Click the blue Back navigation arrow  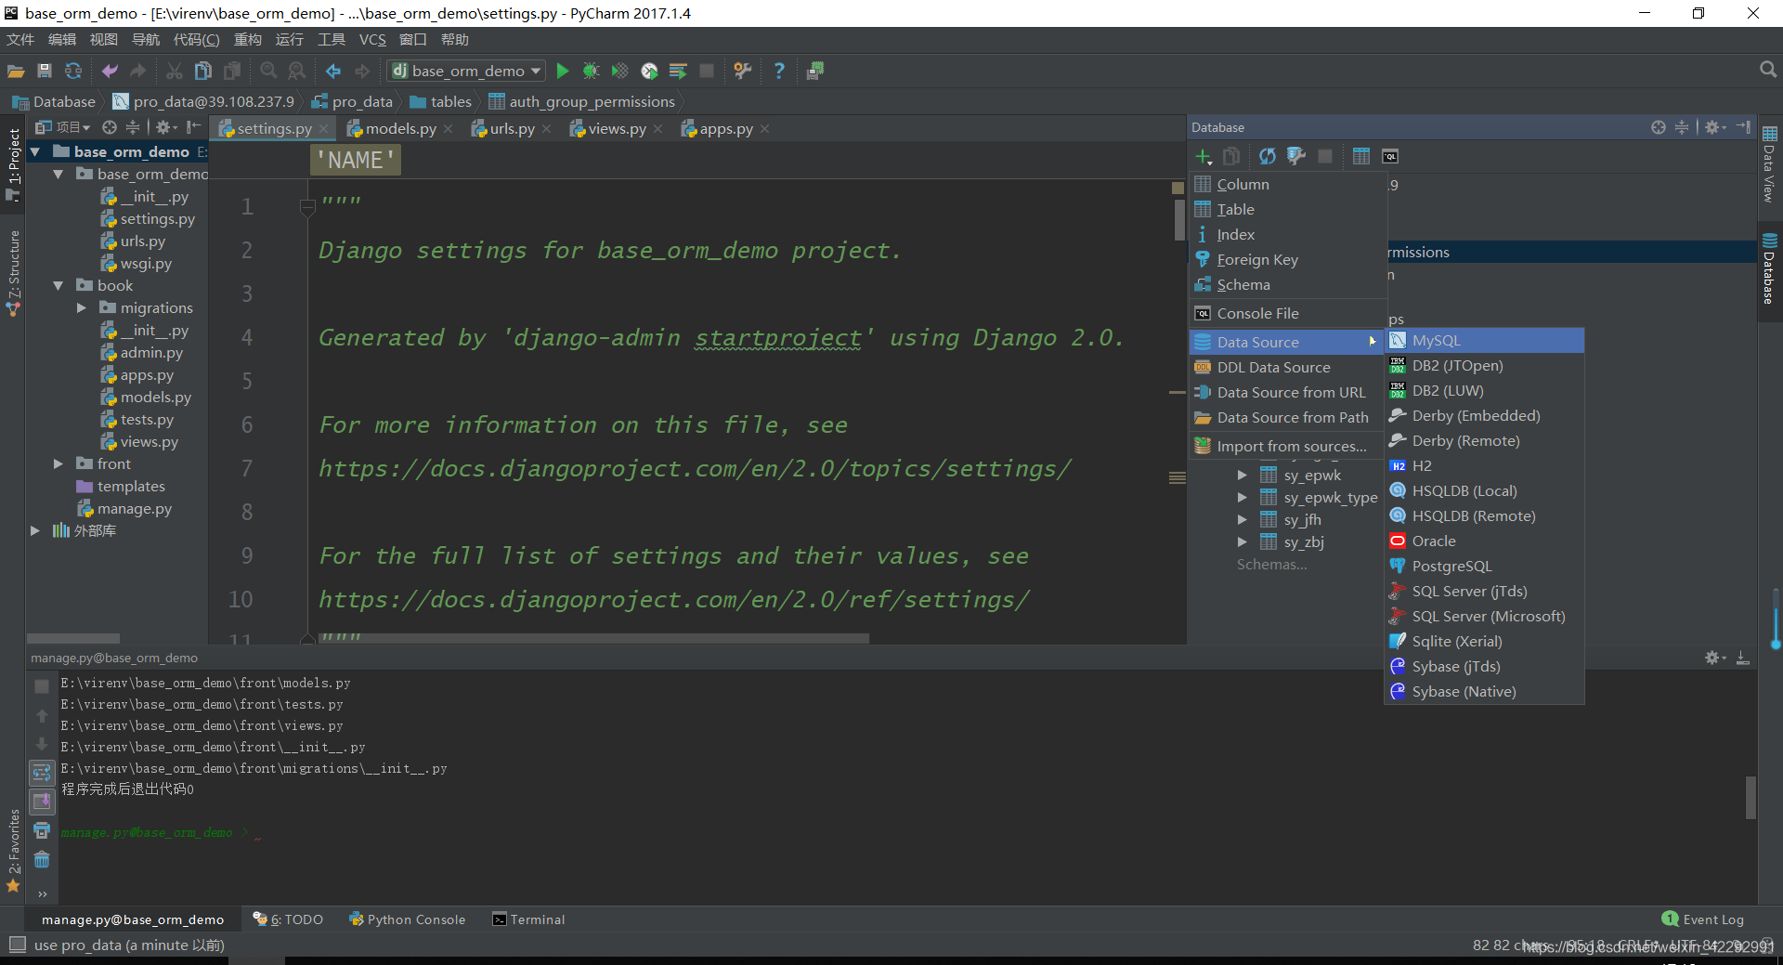[x=332, y=71]
